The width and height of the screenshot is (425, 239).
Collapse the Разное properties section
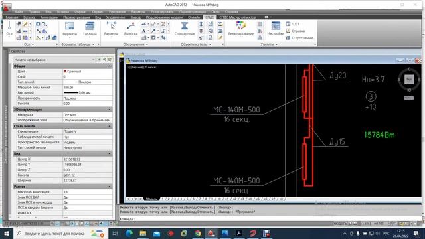(110, 187)
